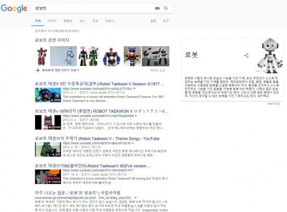Switch to the 동영상 tab
Viewport: 287px width, 212px height.
[x=68, y=21]
